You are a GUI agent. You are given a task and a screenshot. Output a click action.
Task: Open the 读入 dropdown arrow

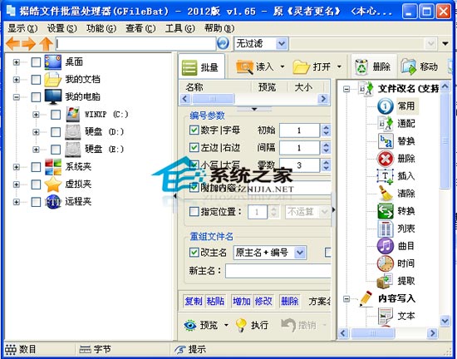tap(283, 66)
